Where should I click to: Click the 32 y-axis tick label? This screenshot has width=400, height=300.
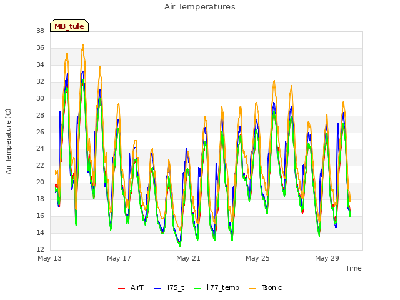[40, 81]
